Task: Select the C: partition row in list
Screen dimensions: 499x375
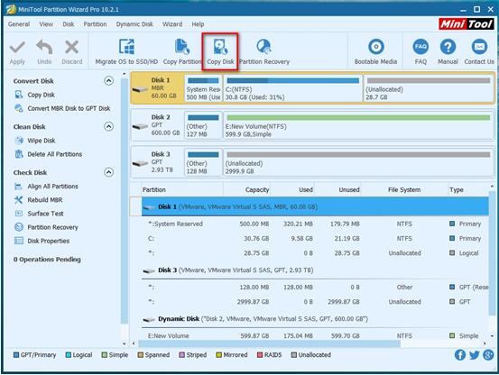Action: point(315,238)
